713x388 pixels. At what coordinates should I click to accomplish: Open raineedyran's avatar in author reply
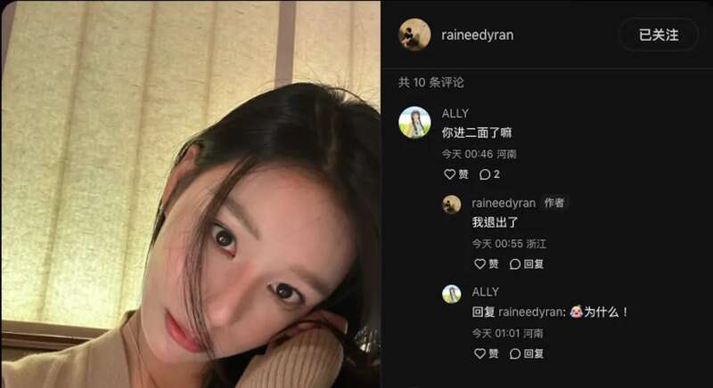452,204
